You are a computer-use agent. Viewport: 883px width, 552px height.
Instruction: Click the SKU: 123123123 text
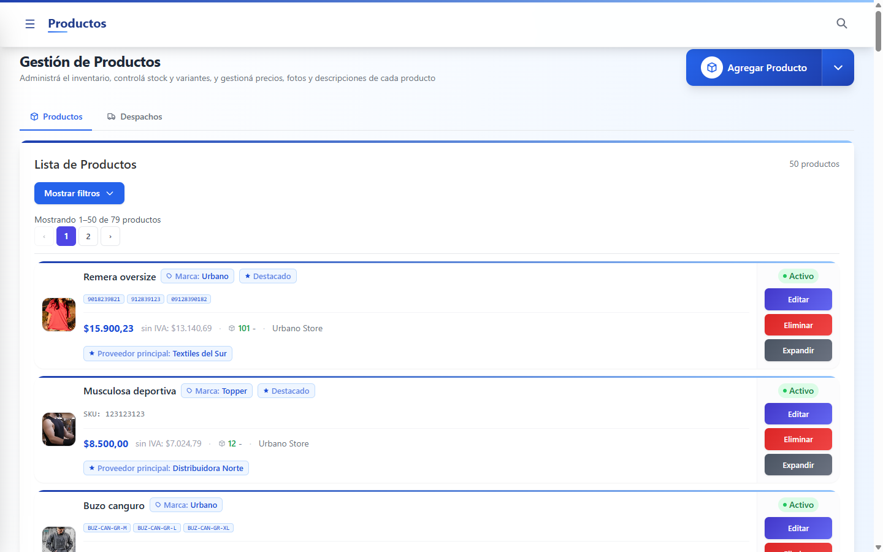click(114, 414)
